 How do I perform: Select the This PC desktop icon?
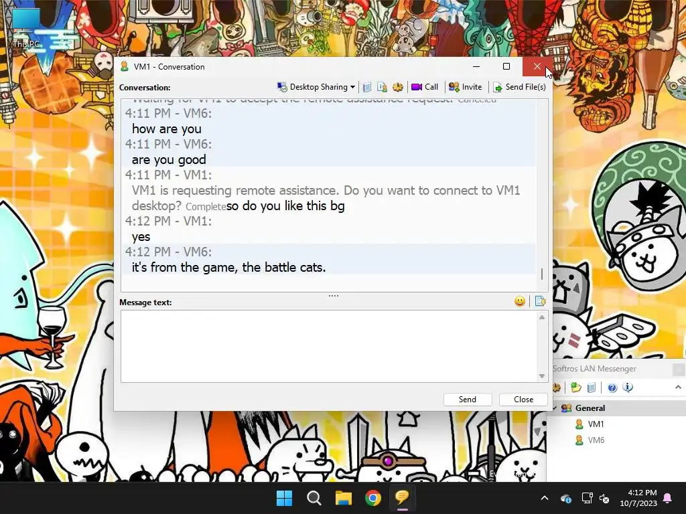click(x=26, y=28)
